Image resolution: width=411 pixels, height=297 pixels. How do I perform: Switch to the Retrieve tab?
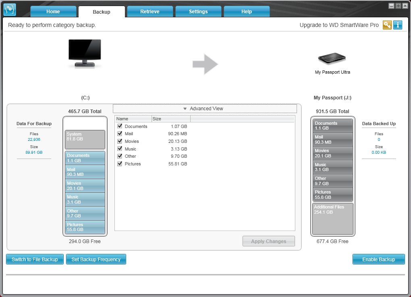pos(150,12)
